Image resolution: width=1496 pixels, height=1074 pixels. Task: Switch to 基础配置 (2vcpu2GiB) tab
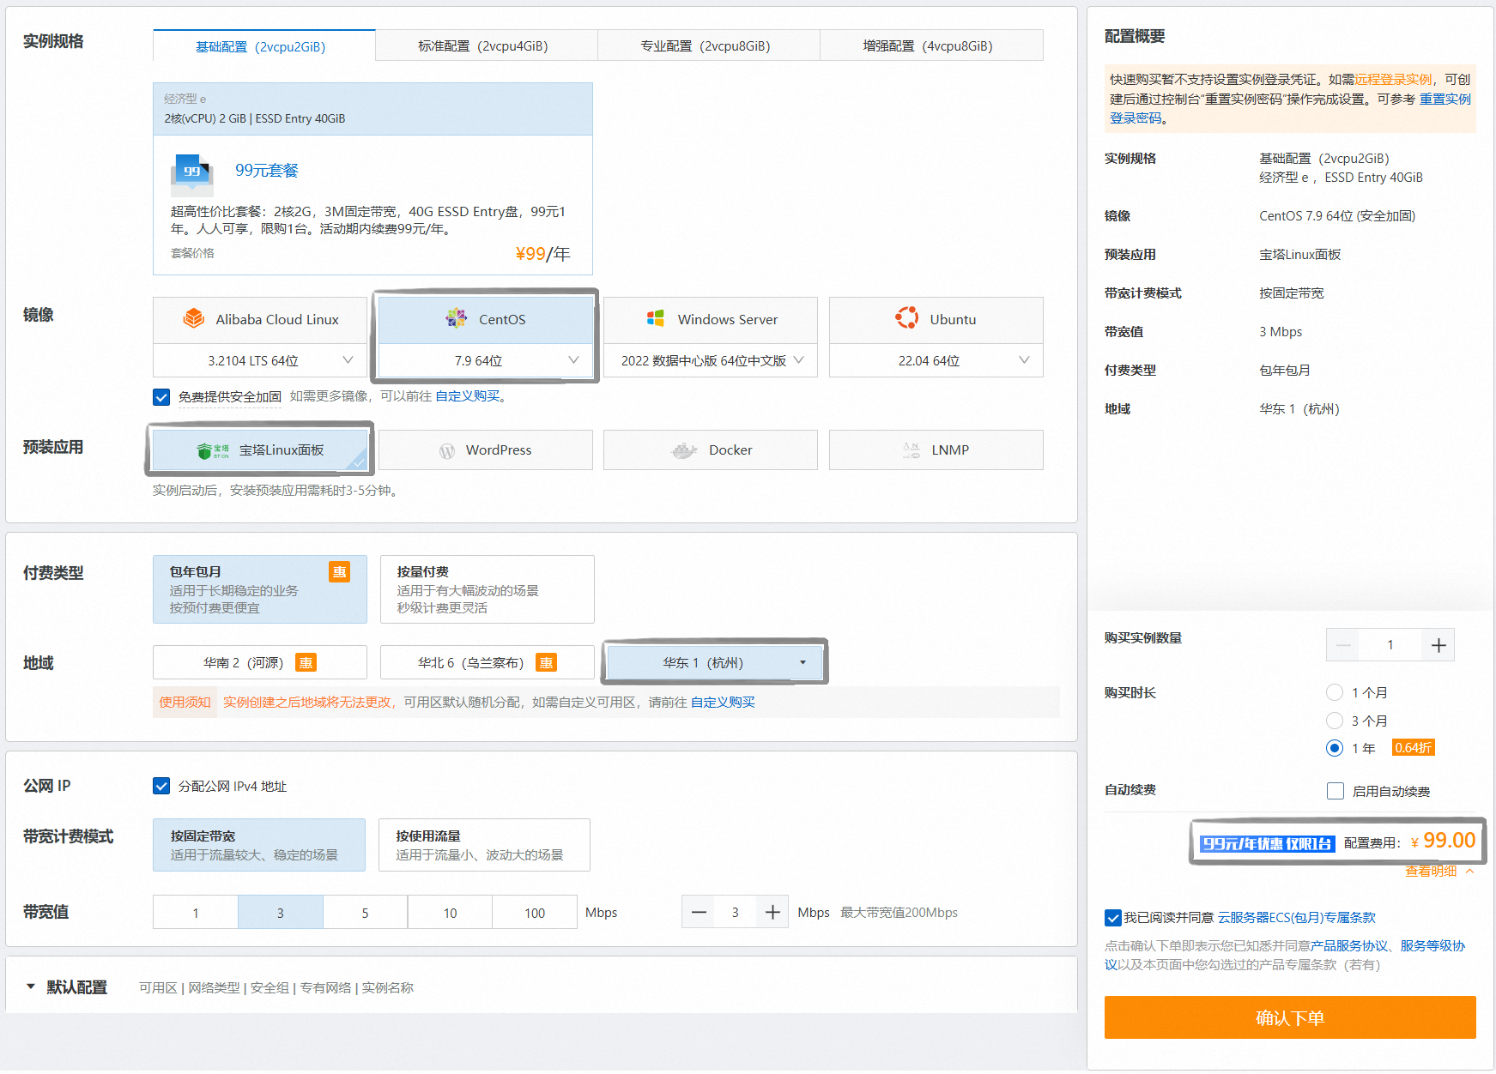[x=264, y=45]
